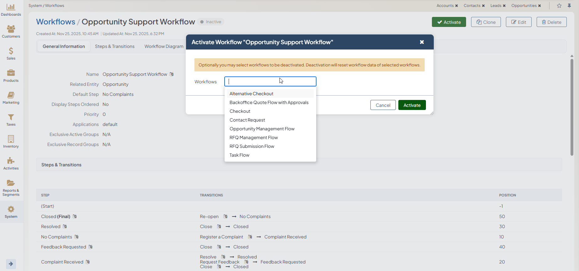The width and height of the screenshot is (579, 271).
Task: Click the Workflows breadcrumb link
Action: (56, 22)
